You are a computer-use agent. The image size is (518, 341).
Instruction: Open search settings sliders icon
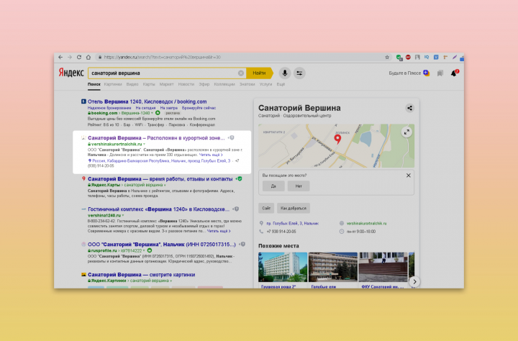click(299, 73)
